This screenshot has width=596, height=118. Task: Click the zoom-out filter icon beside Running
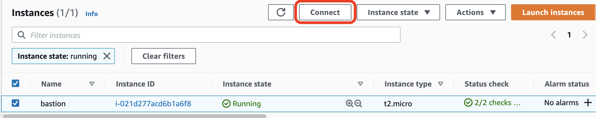(x=358, y=103)
